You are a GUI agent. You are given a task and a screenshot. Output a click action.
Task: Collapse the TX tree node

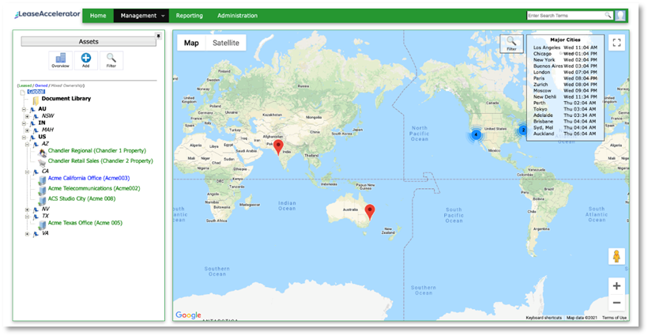[28, 216]
